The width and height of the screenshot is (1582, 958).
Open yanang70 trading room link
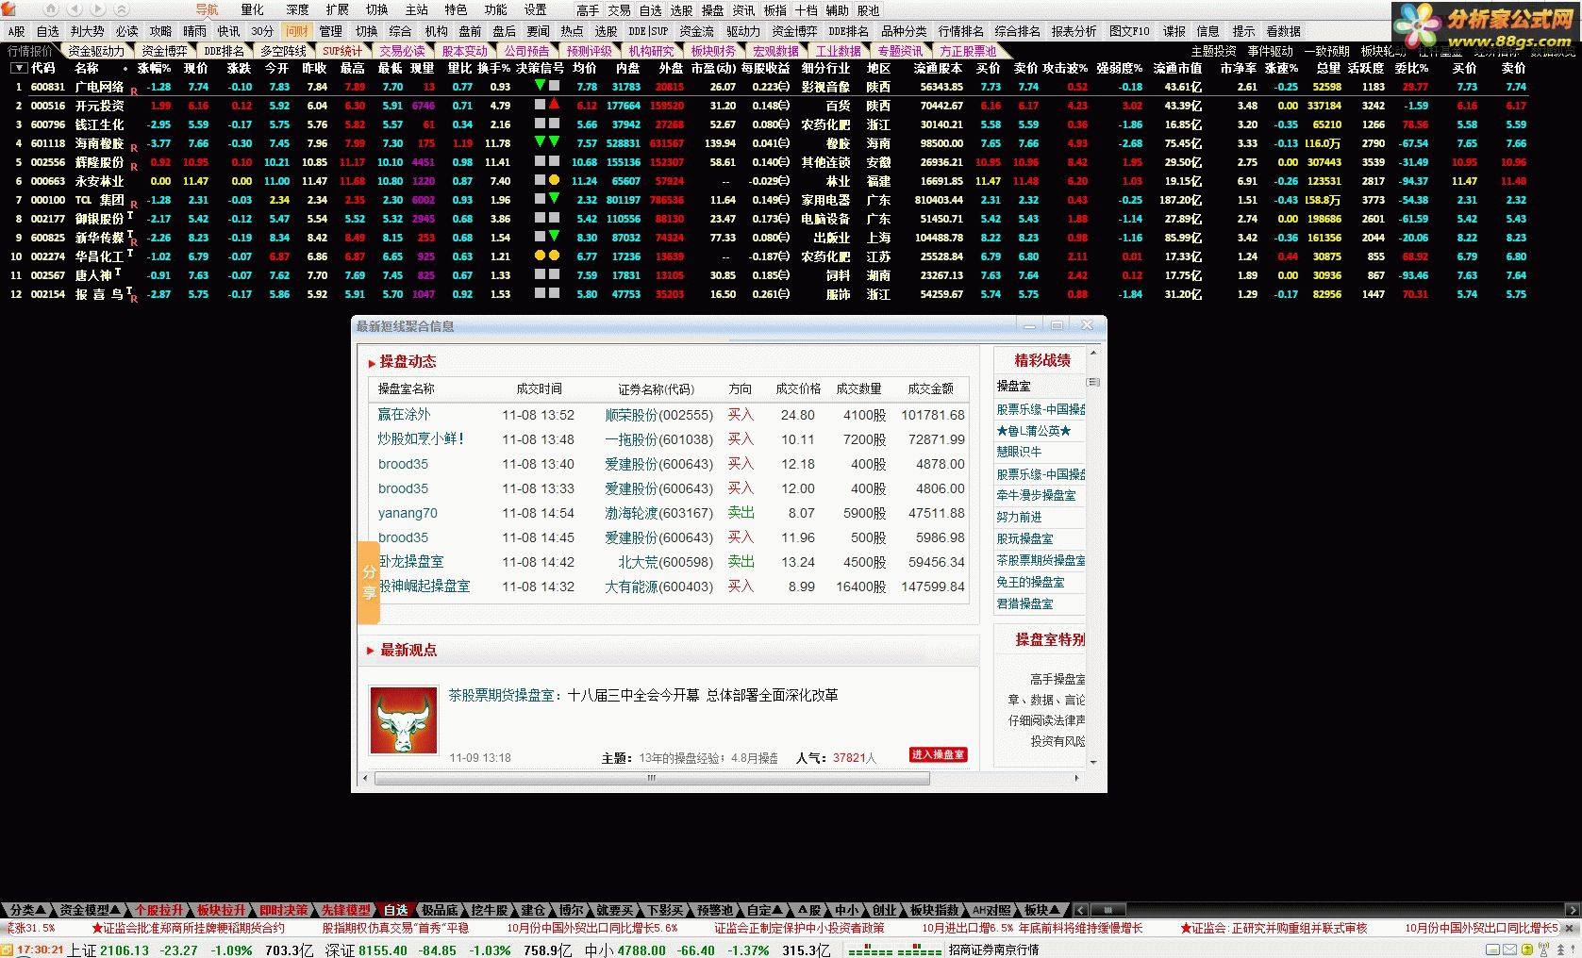tap(408, 513)
